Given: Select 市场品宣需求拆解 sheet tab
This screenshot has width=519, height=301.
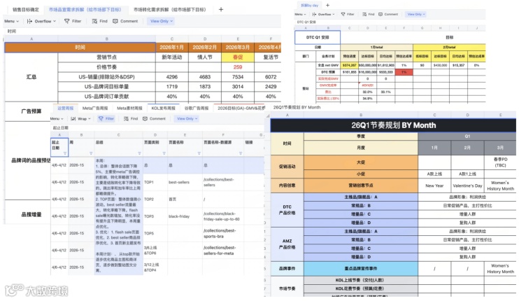Looking at the screenshot, I should point(85,10).
